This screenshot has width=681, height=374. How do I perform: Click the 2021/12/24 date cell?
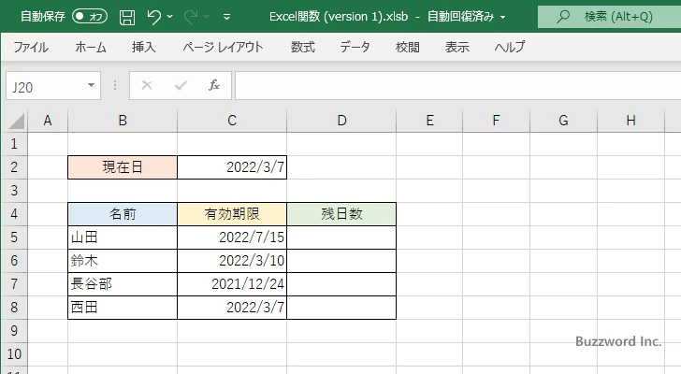click(232, 284)
